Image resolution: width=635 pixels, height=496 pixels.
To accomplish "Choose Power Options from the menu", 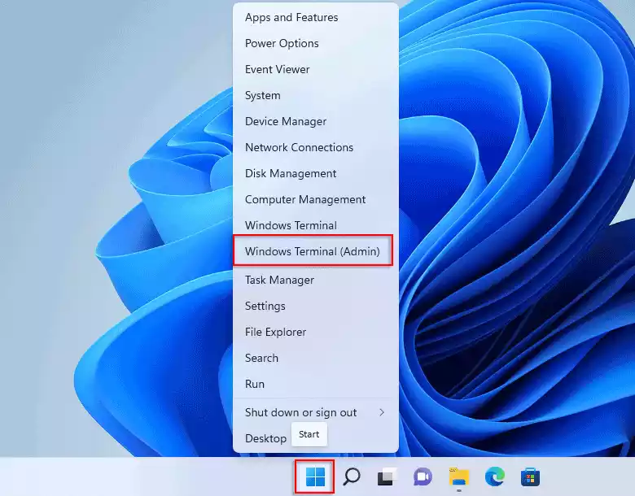I will click(282, 43).
